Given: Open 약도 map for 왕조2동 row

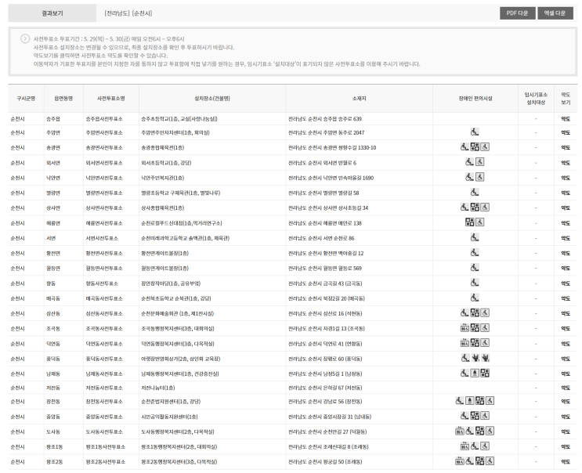Looking at the screenshot, I should tap(566, 462).
